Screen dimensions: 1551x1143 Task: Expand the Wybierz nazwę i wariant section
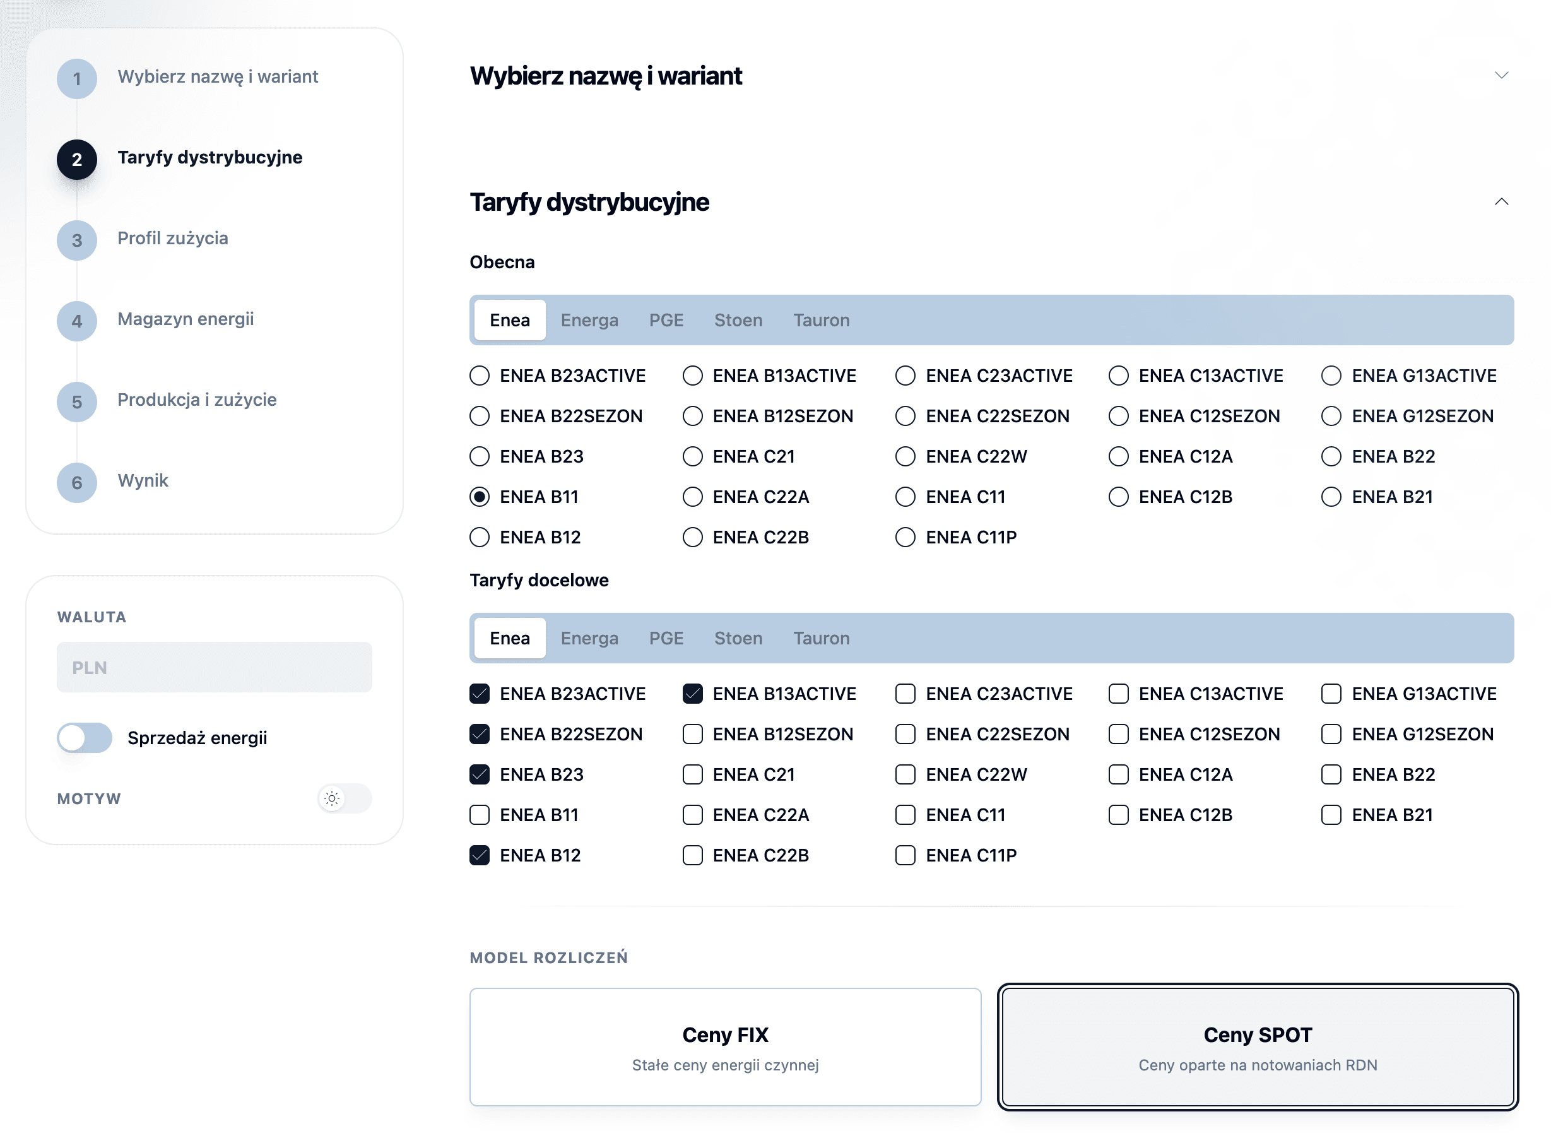(1501, 75)
